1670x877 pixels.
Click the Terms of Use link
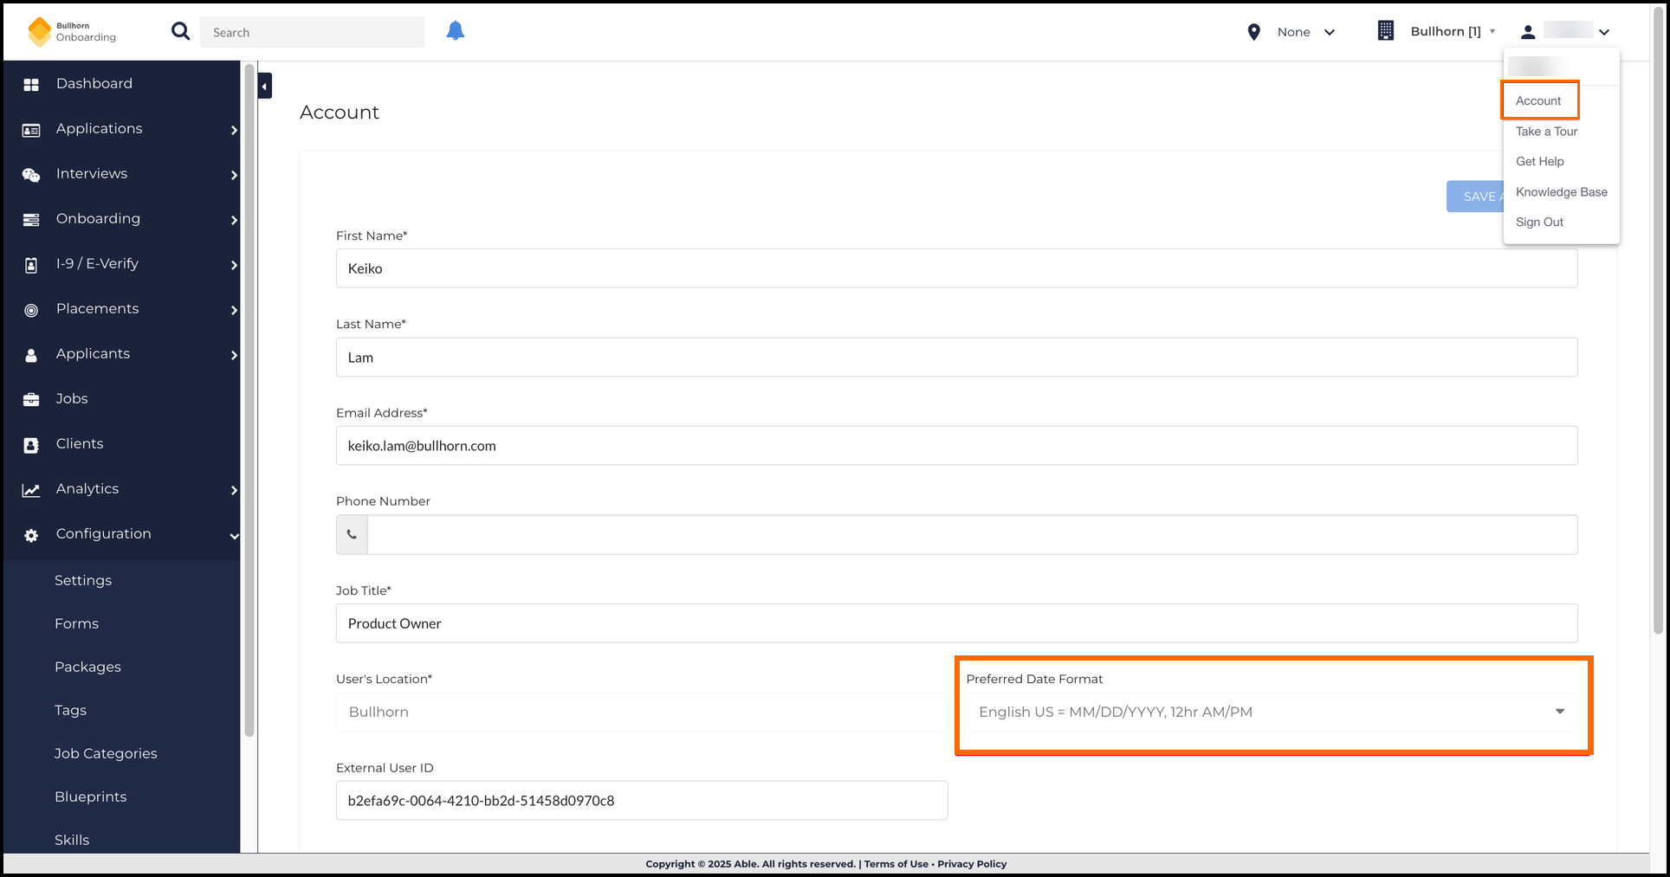pos(896,864)
